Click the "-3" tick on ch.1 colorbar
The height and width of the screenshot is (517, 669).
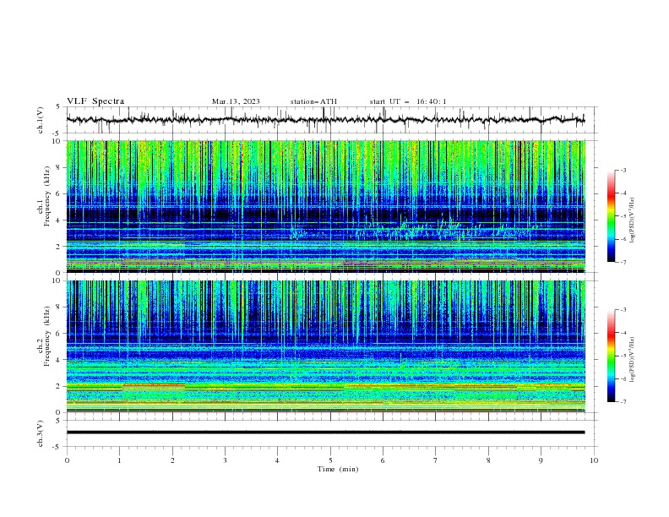pyautogui.click(x=623, y=170)
